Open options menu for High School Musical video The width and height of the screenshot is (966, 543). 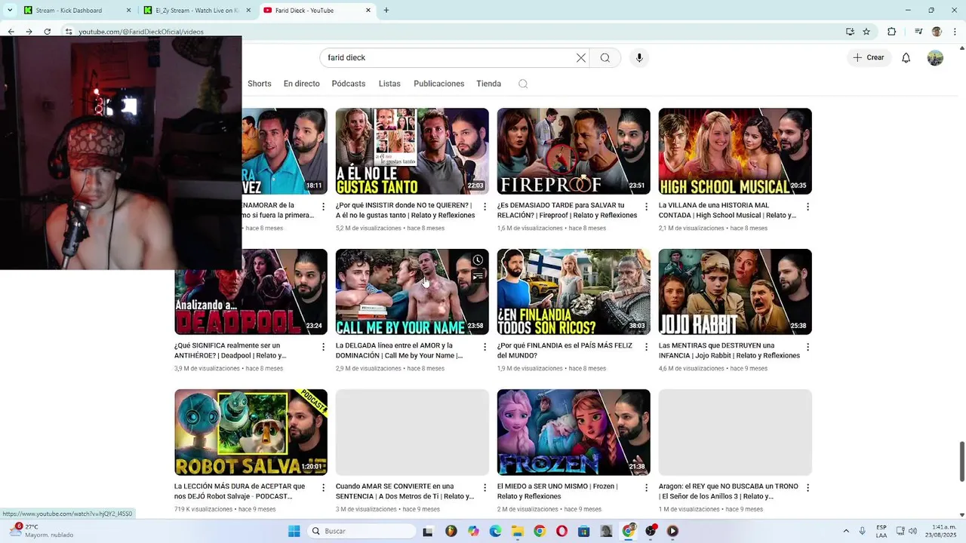click(808, 207)
